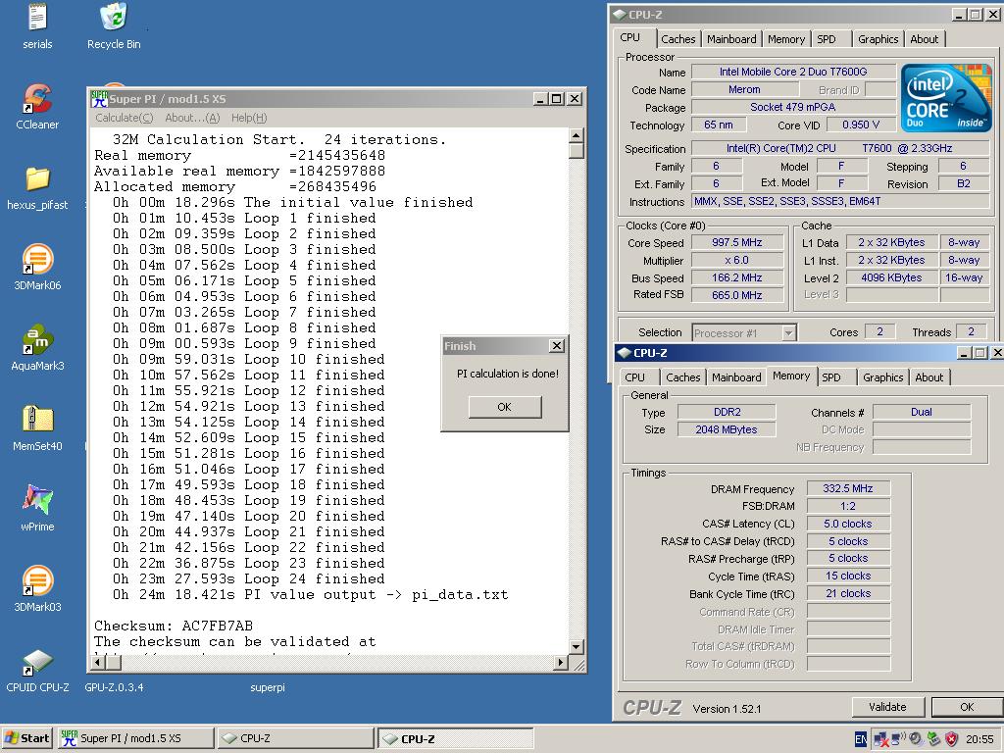Open Graphics tab in top CPU-Z window
Viewport: 1004px width, 753px height.
click(x=878, y=39)
